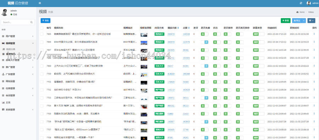View cover thumbnail of video 7703
The width and height of the screenshot is (319, 140).
(144, 98)
